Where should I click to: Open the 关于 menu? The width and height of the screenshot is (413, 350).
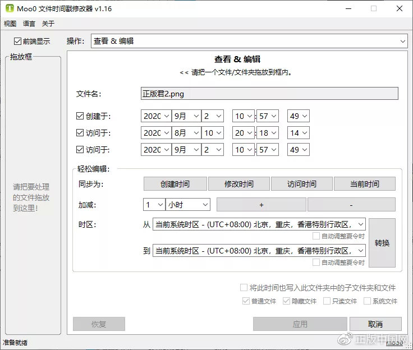[x=48, y=24]
